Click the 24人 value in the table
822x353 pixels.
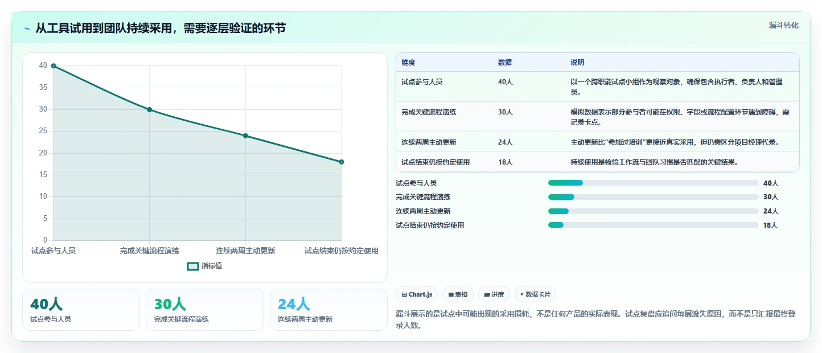click(505, 142)
